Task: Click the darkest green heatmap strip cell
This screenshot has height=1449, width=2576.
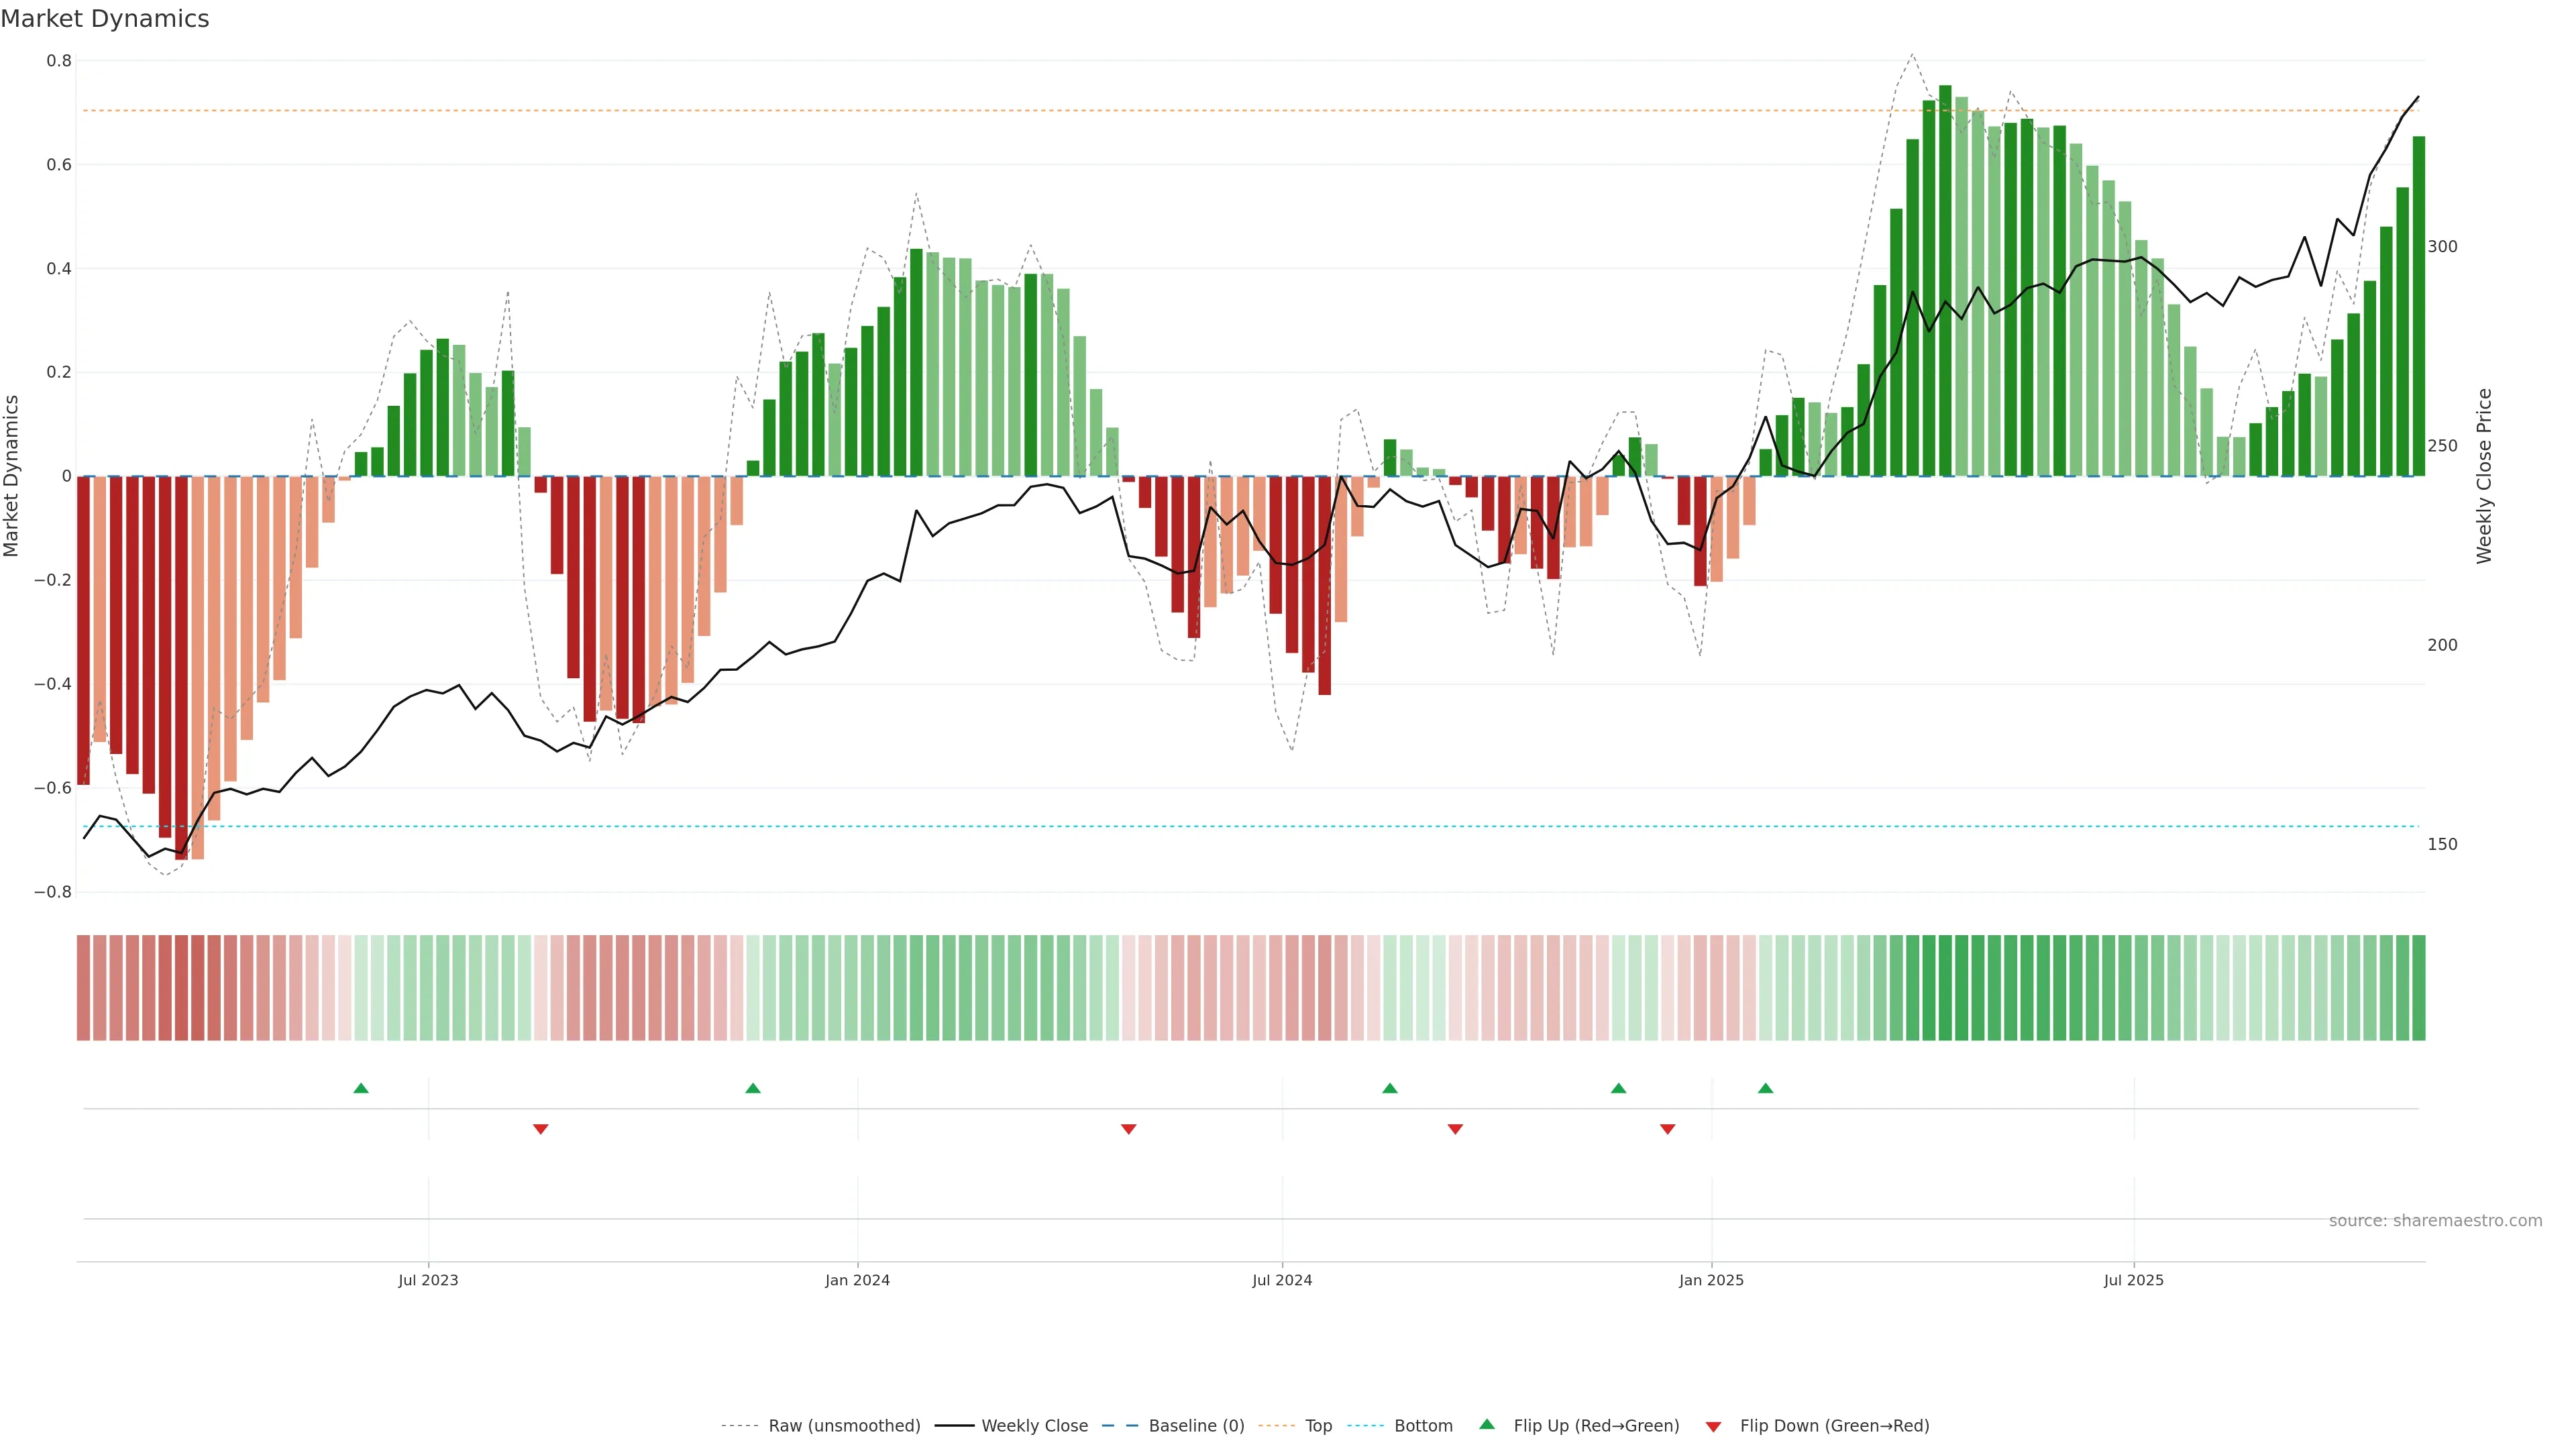Action: [1945, 988]
